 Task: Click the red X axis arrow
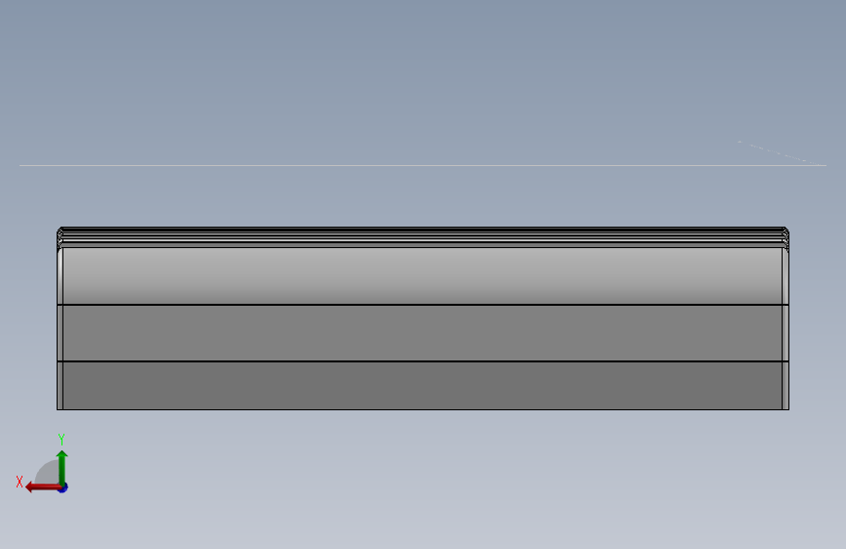(x=43, y=487)
